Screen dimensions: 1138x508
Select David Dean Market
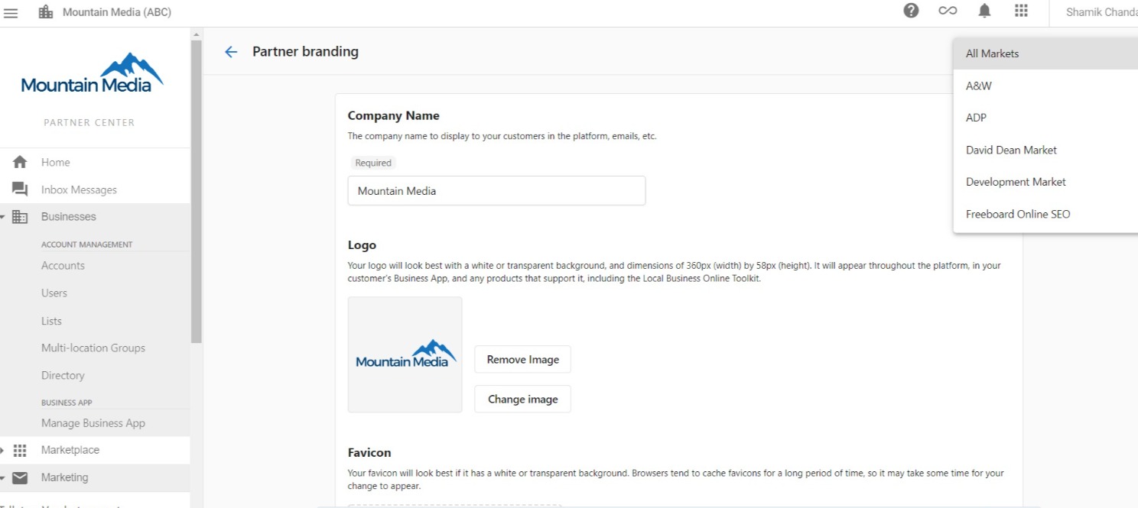coord(1045,150)
